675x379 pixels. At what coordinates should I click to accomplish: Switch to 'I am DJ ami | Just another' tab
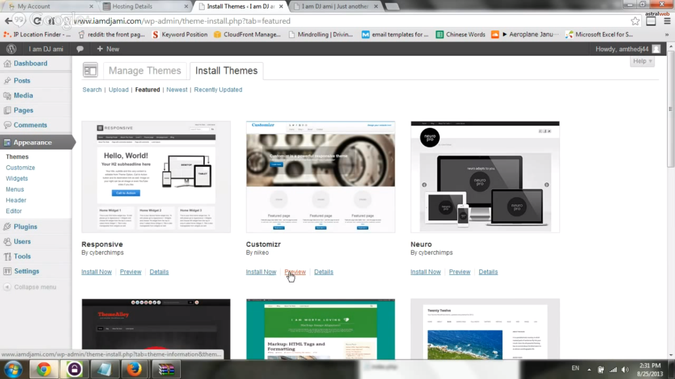(335, 6)
